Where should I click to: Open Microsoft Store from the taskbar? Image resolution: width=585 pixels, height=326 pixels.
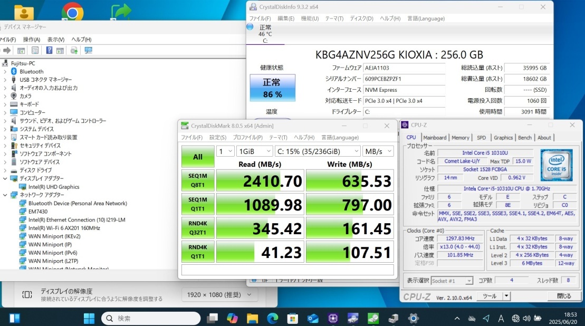292,318
